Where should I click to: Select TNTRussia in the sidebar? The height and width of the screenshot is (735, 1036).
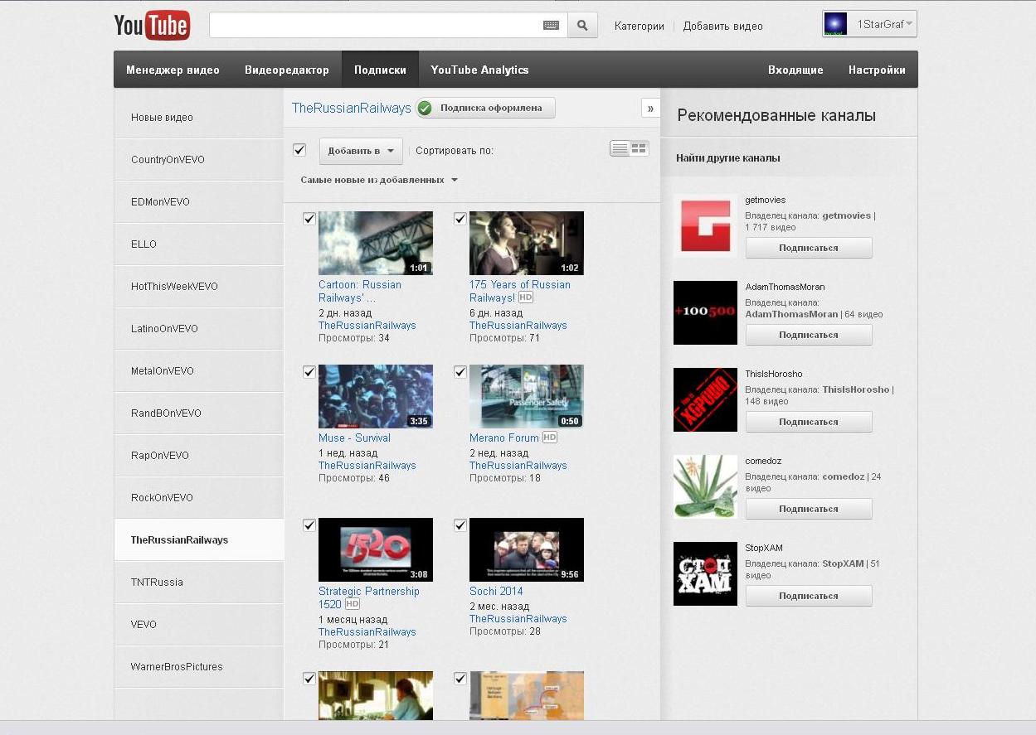click(x=199, y=583)
